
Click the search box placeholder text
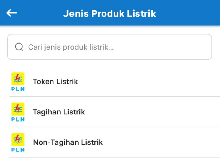point(71,47)
